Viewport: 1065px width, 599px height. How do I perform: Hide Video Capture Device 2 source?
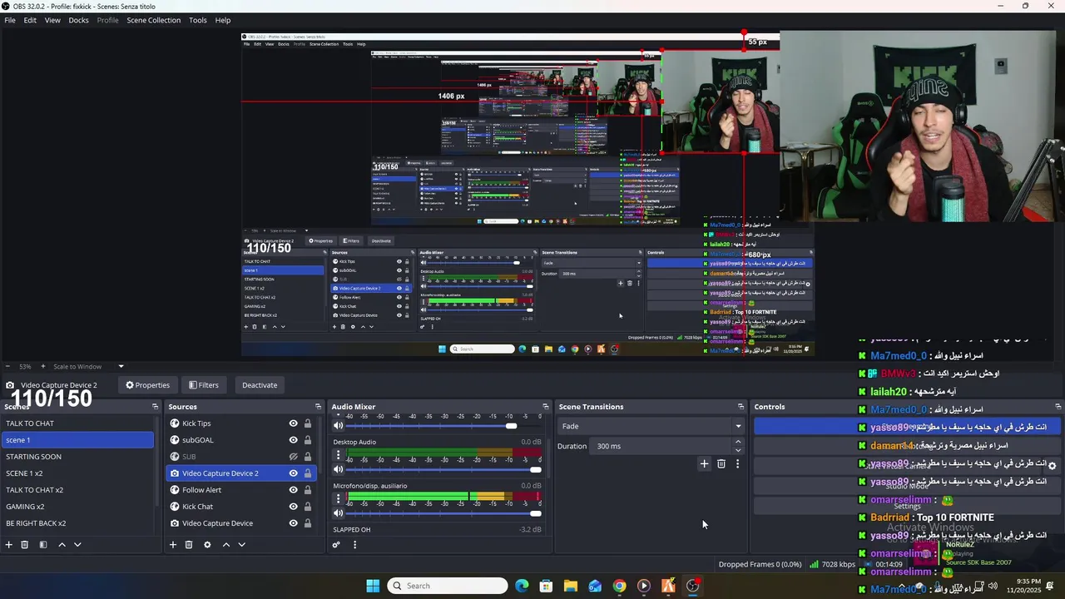[x=293, y=473]
